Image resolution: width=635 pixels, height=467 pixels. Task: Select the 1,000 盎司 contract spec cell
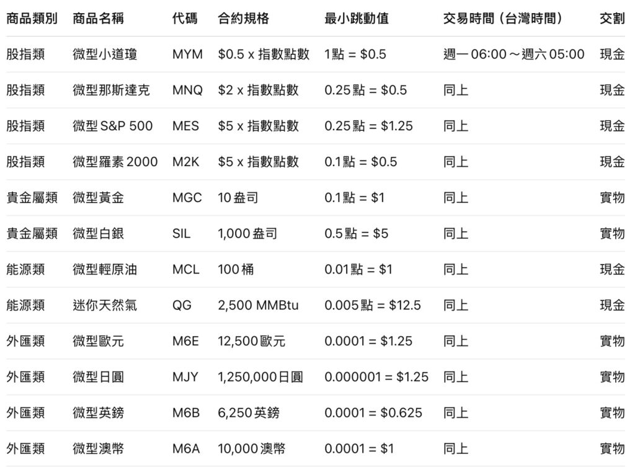(247, 234)
